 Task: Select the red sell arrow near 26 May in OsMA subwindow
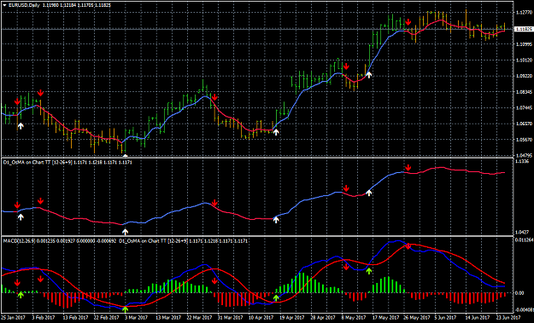[408, 168]
